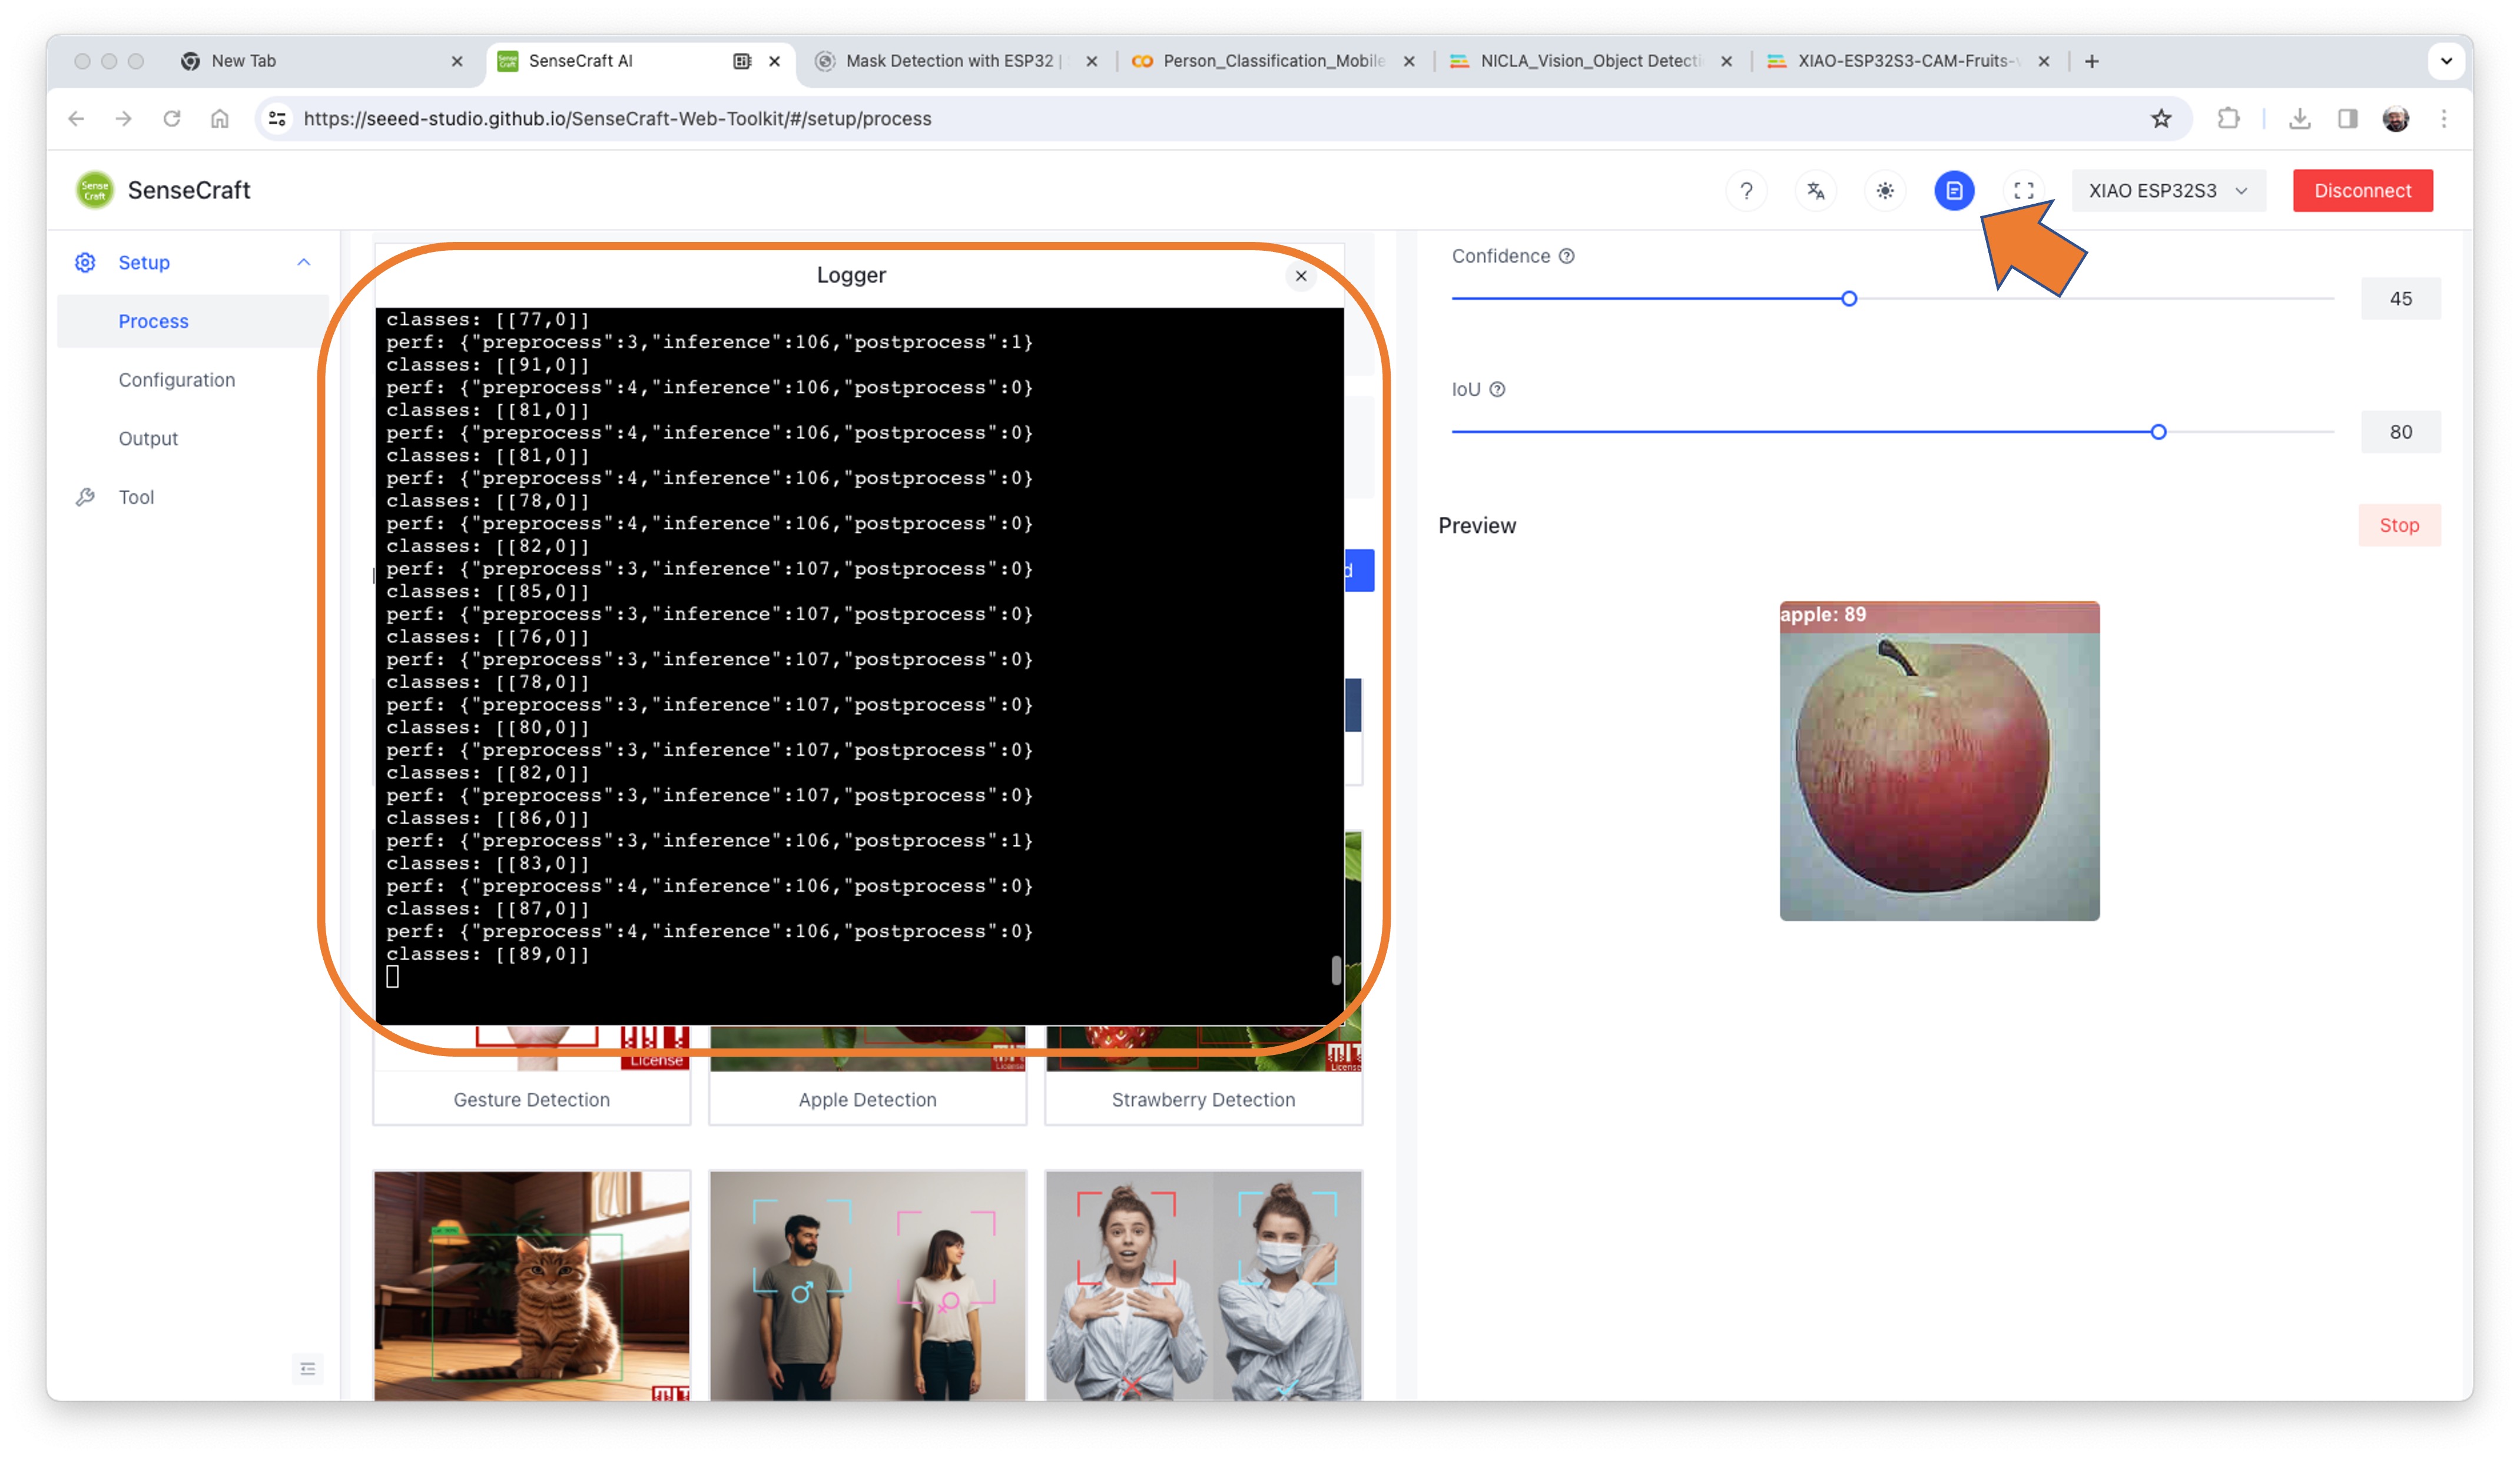Viewport: 2520px width, 1457px height.
Task: Click the Confidence slider handle
Action: tap(1849, 299)
